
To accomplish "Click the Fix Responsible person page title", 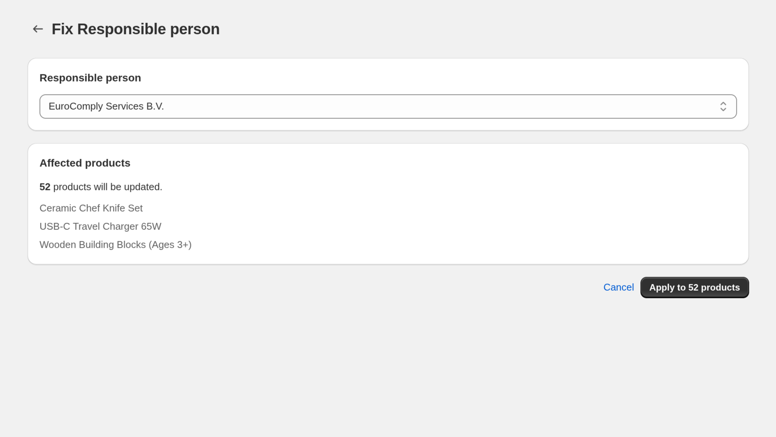I will (x=135, y=29).
